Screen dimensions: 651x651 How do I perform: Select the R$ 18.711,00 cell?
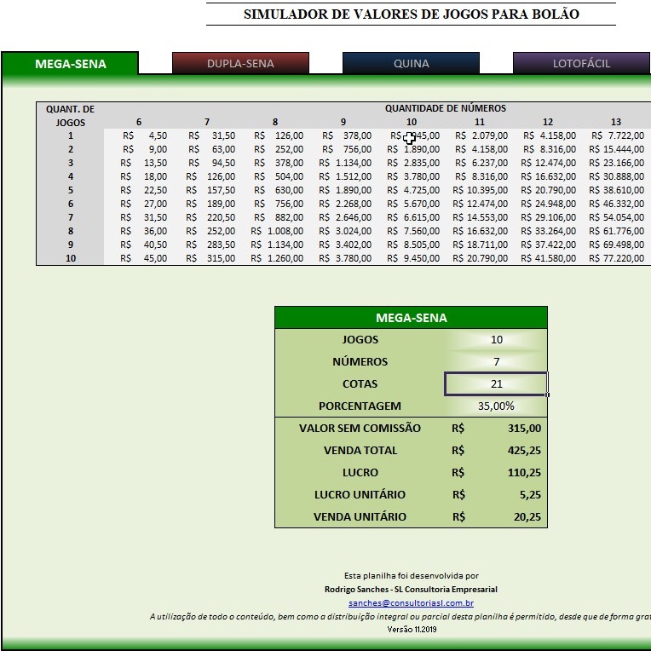click(479, 245)
